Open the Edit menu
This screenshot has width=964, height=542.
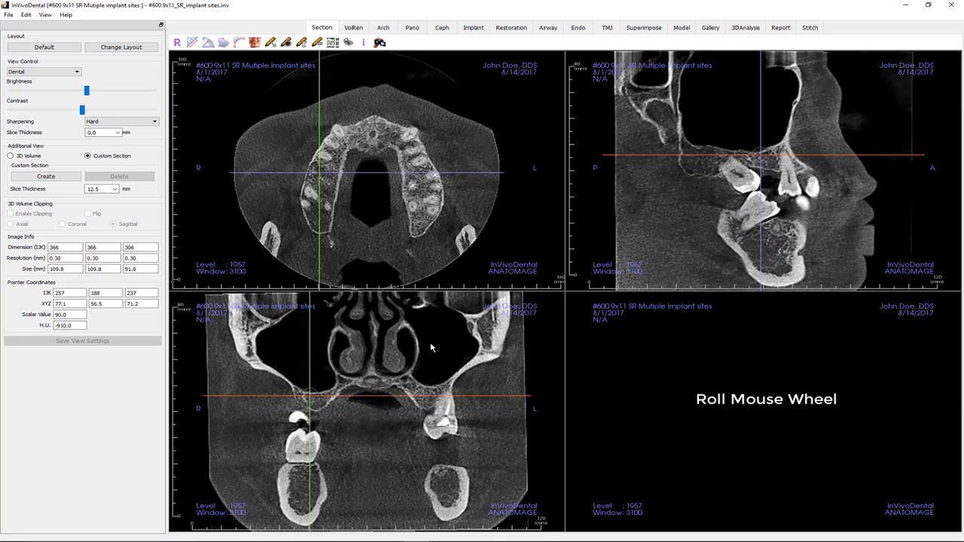pyautogui.click(x=26, y=15)
